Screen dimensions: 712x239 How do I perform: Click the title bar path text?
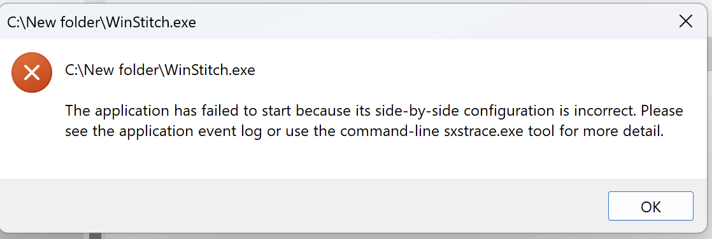(x=102, y=22)
